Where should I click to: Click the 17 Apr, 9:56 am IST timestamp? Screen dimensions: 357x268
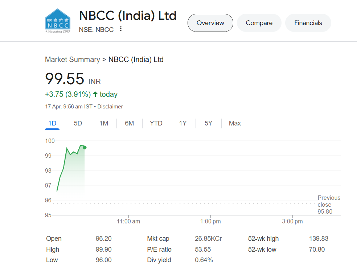[69, 107]
